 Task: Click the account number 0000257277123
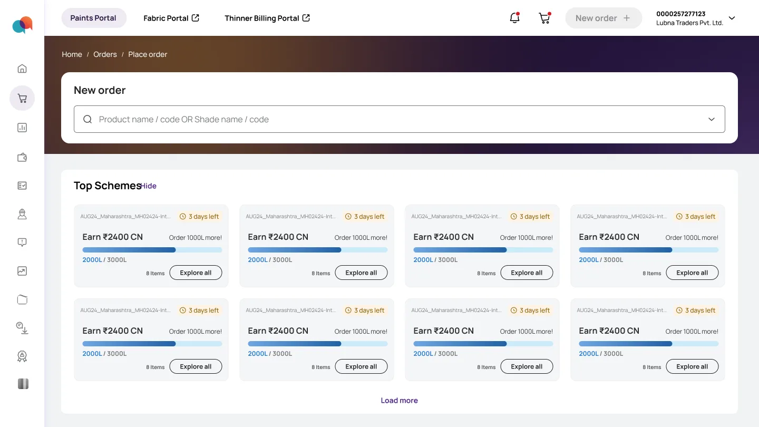click(680, 14)
